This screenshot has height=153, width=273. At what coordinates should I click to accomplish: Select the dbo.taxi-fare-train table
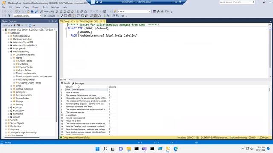27,74
